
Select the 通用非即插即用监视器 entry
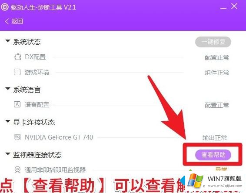[55, 170]
